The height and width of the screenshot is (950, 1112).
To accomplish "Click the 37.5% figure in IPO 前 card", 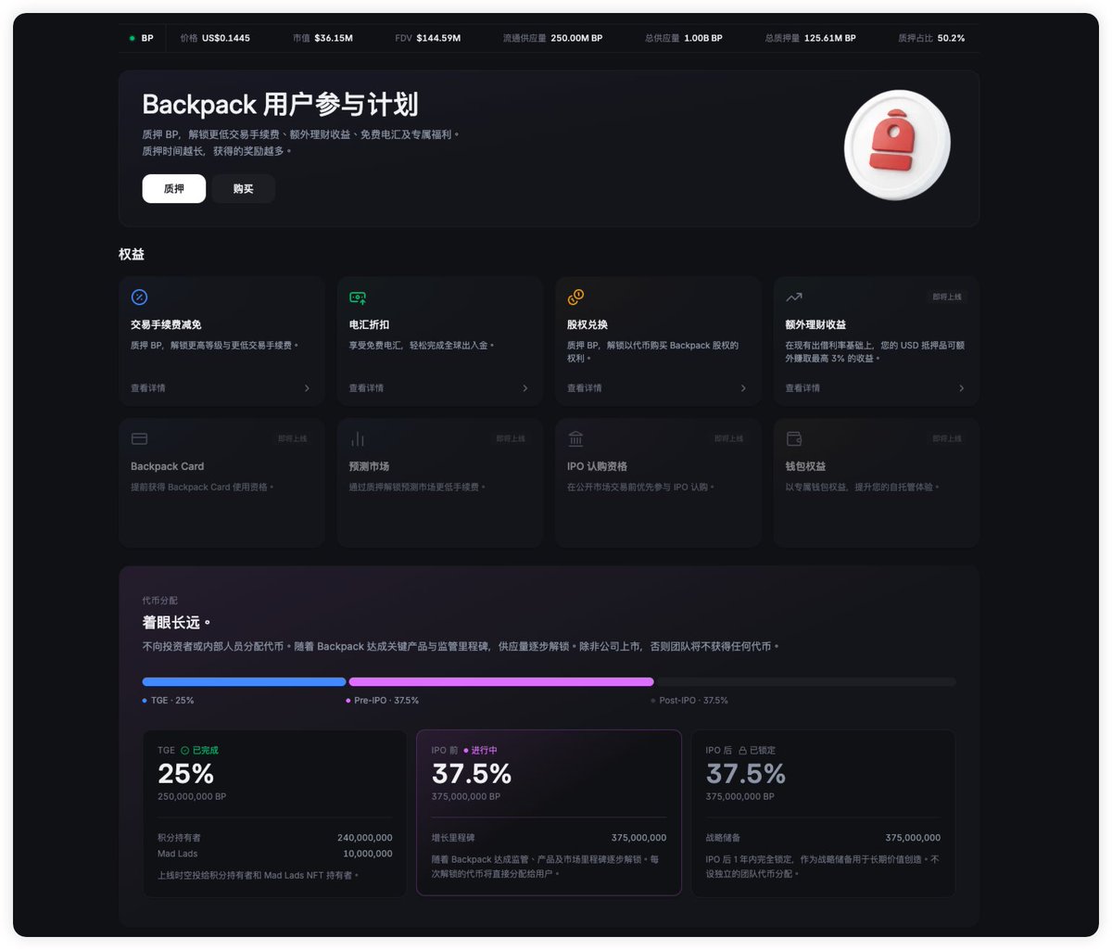I will tap(472, 774).
